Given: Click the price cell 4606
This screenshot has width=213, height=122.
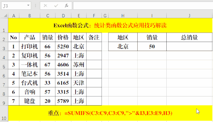Looking at the screenshot, I should tap(63, 65).
